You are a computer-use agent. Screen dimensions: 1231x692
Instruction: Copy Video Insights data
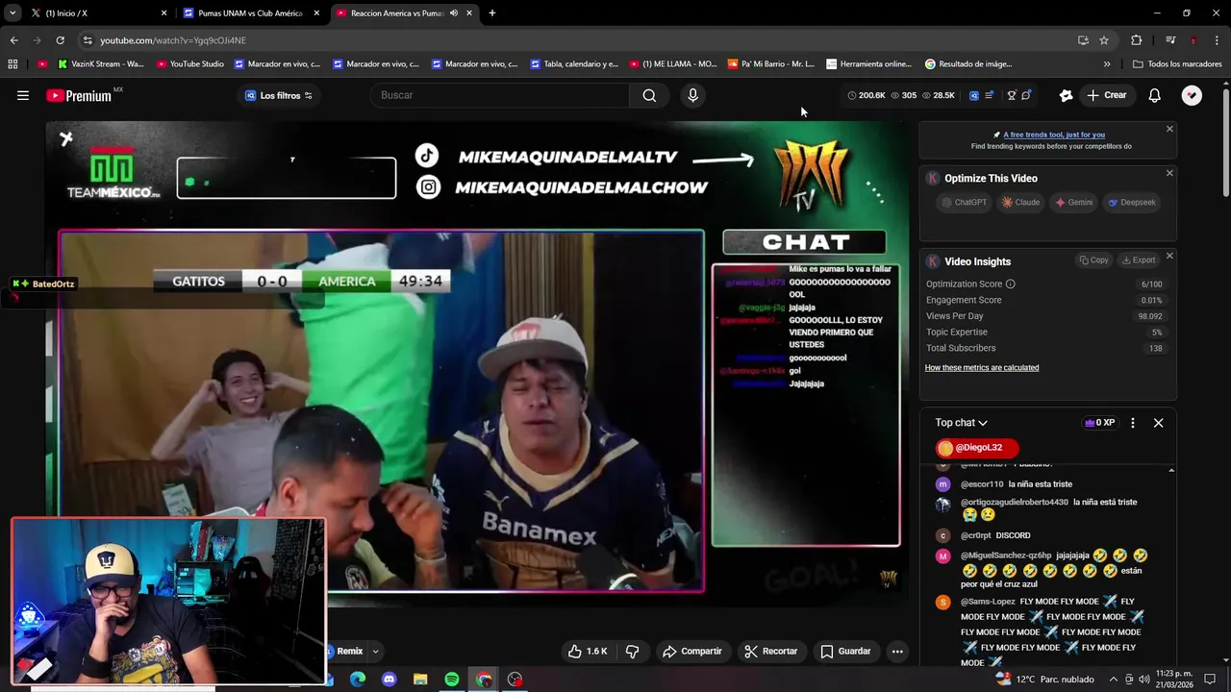[x=1093, y=260]
